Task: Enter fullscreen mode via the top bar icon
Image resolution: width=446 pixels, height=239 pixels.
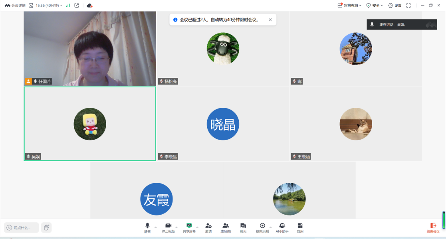Action: [408, 6]
